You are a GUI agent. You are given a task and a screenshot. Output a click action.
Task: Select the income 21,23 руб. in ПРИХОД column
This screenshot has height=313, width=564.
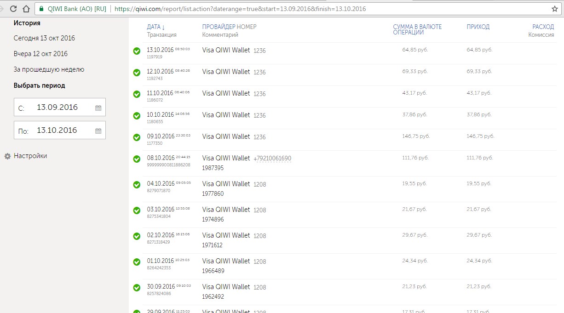tap(479, 286)
